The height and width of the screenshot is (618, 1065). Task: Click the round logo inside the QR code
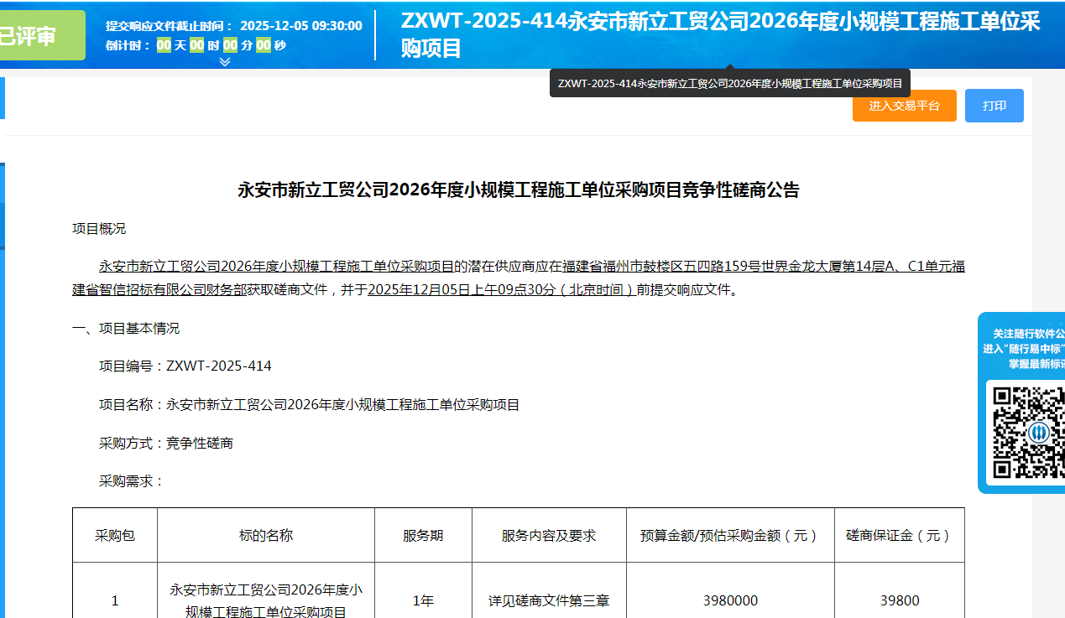tap(1038, 433)
